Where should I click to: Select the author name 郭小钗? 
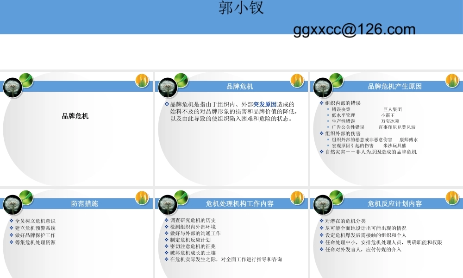click(x=241, y=7)
